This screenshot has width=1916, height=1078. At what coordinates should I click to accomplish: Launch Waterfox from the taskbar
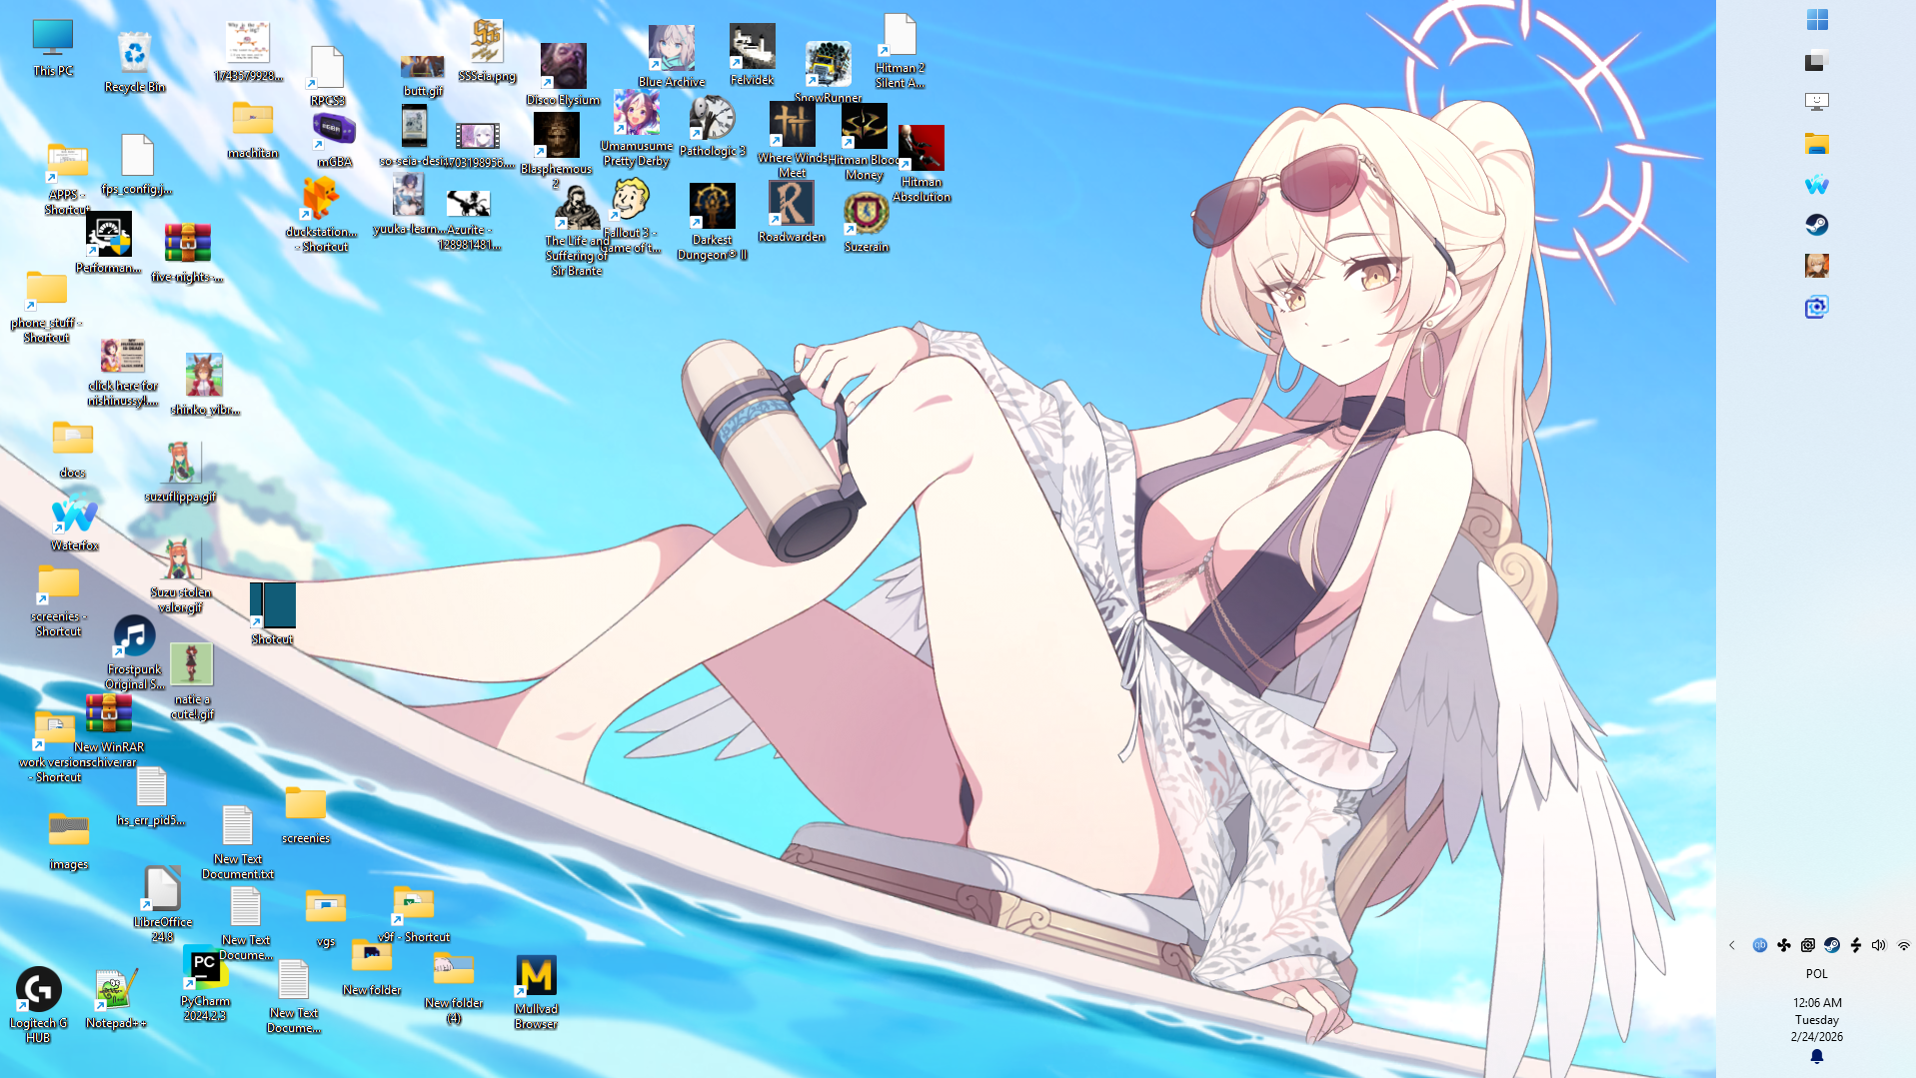coord(1816,184)
